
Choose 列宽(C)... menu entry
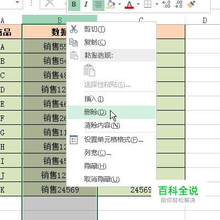[x=112, y=153]
